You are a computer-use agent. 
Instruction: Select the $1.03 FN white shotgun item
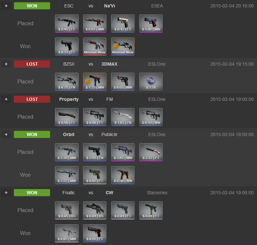(x=123, y=117)
